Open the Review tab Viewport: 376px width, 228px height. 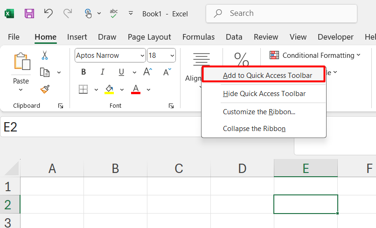click(x=266, y=37)
